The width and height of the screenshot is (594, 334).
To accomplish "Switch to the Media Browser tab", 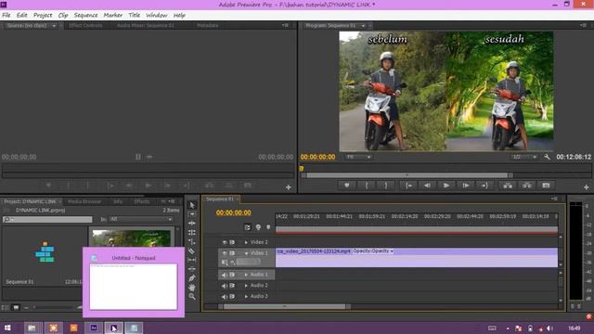I will point(84,201).
